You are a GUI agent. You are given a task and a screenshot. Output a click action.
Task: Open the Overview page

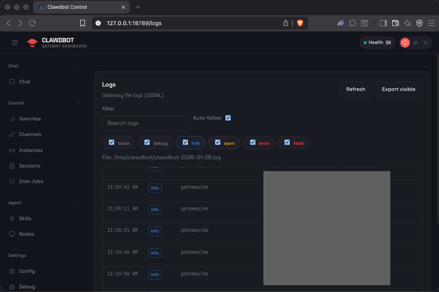pyautogui.click(x=30, y=119)
